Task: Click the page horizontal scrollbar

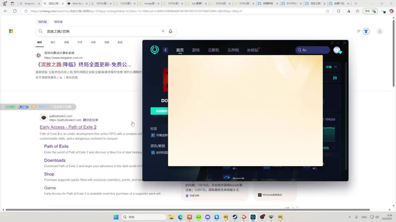Action: (x=188, y=210)
